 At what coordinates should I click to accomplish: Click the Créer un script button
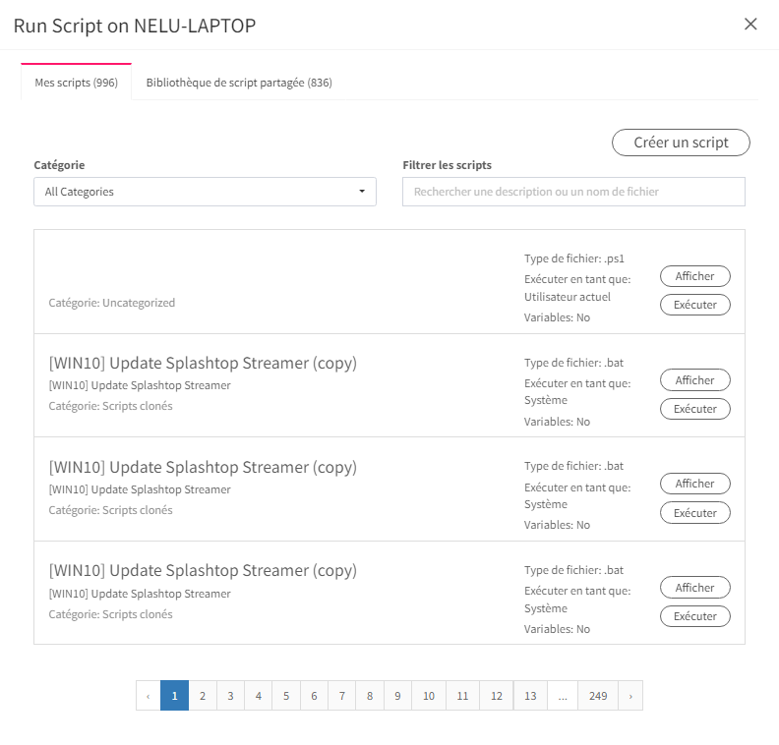pos(681,143)
